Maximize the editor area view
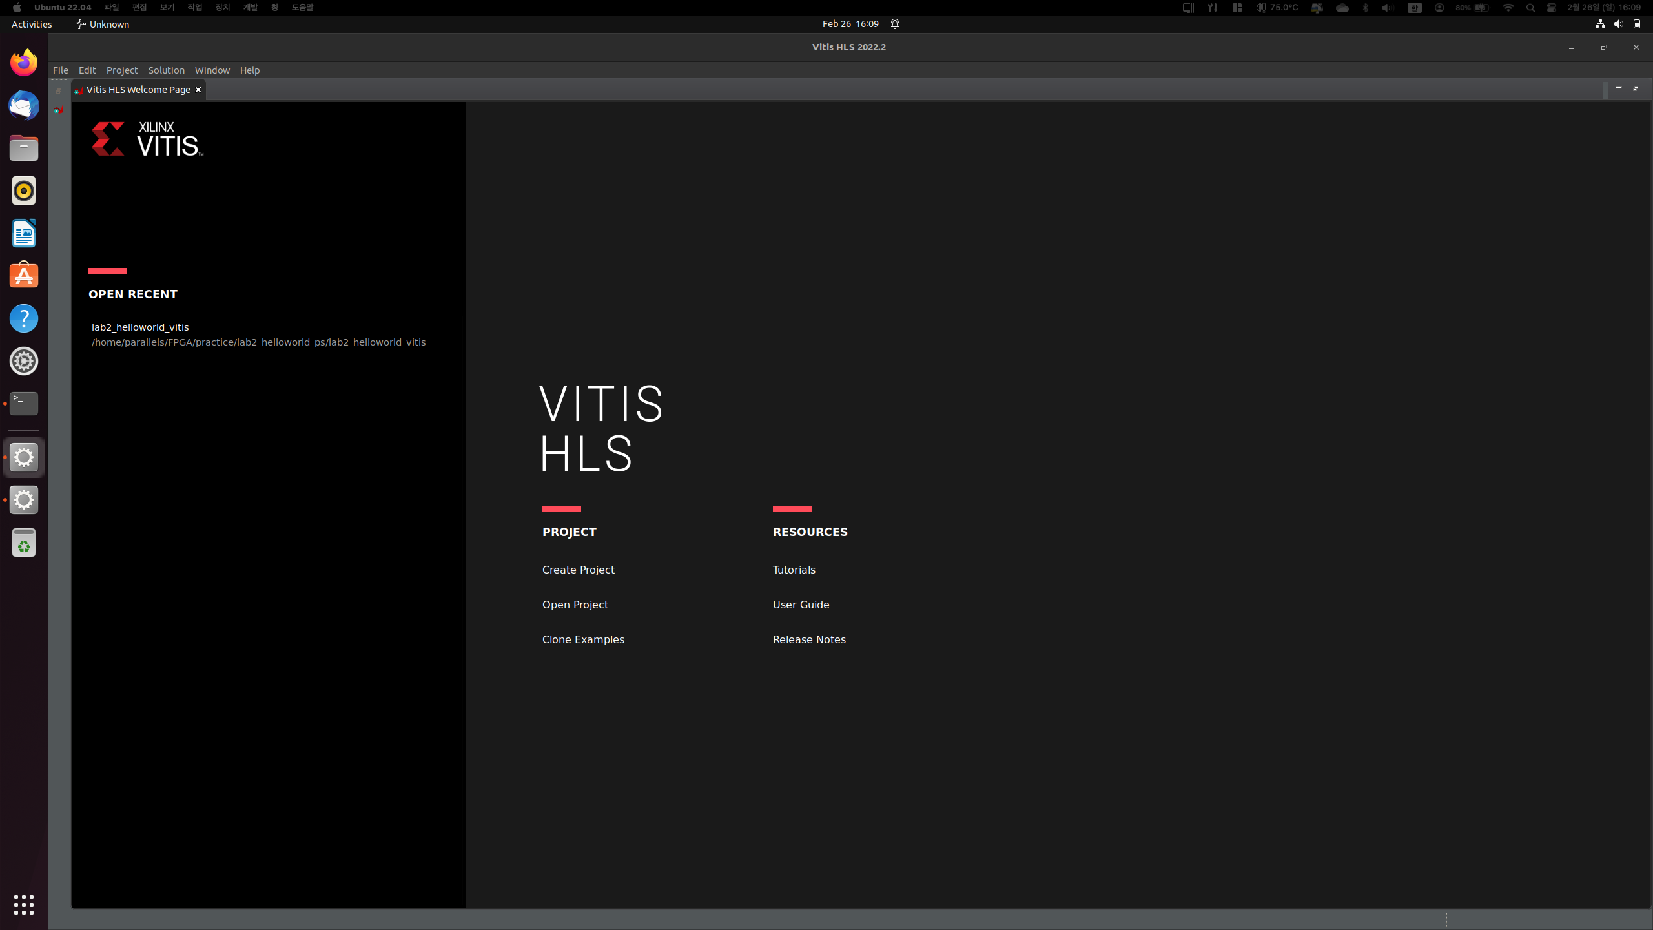Screen dimensions: 1653x930 (1636, 88)
